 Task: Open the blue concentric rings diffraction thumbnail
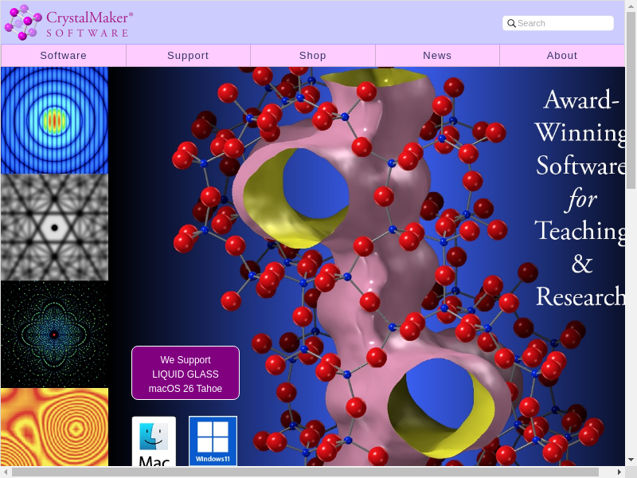pos(54,120)
